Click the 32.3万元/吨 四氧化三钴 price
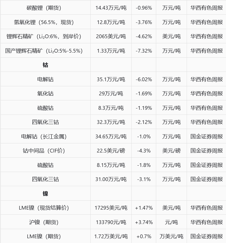Screen dimensions: 226x243 pyautogui.click(x=111, y=122)
